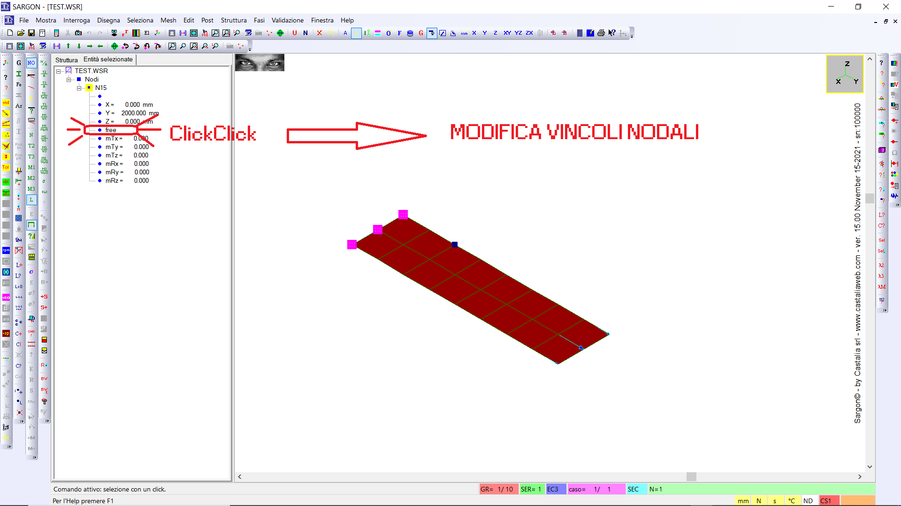Open the Struttura menu
Screen dimensions: 901x506
tap(234, 21)
